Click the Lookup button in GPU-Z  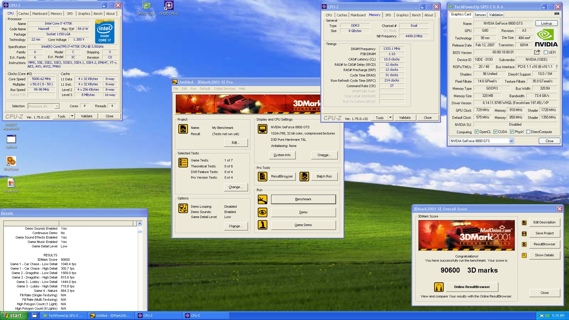click(x=546, y=23)
